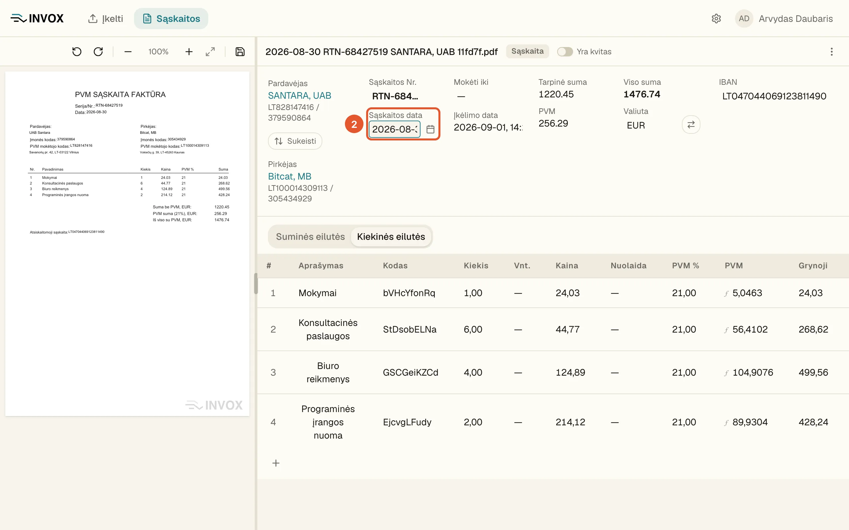Click the INVOX logo
The height and width of the screenshot is (530, 849).
coord(37,19)
